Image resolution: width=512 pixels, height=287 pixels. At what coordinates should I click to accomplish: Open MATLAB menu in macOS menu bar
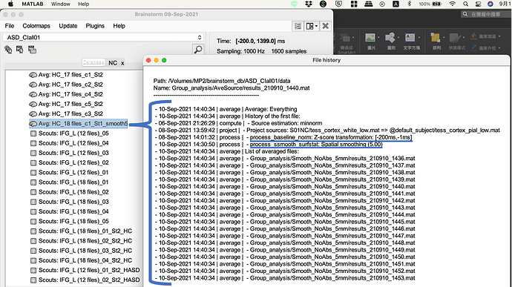tap(33, 4)
